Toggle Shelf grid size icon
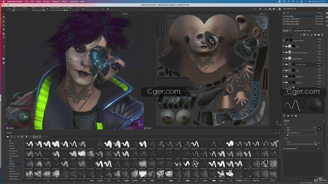Screen dimensions: 328x184 [x=278, y=141]
